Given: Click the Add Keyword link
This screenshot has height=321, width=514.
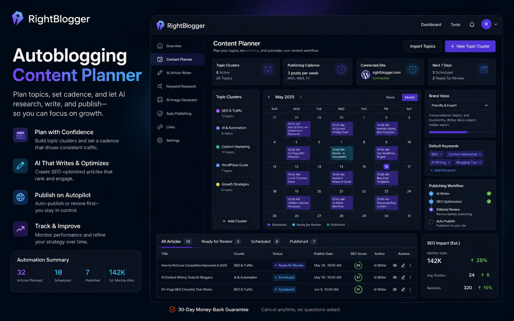Looking at the screenshot, I should [442, 170].
